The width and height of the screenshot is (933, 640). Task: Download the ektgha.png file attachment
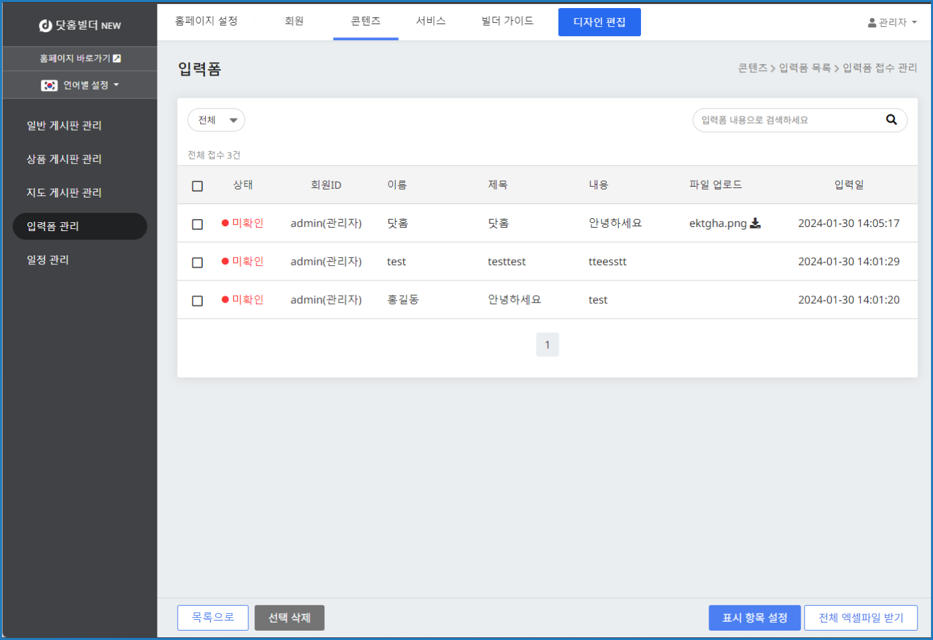click(755, 224)
